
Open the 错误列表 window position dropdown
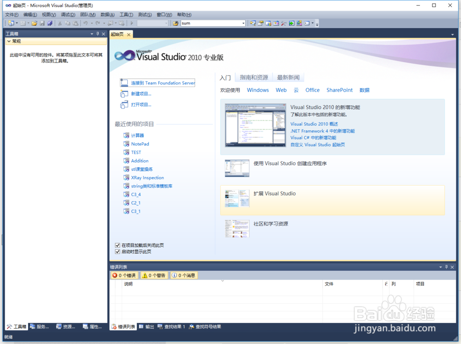(x=441, y=267)
